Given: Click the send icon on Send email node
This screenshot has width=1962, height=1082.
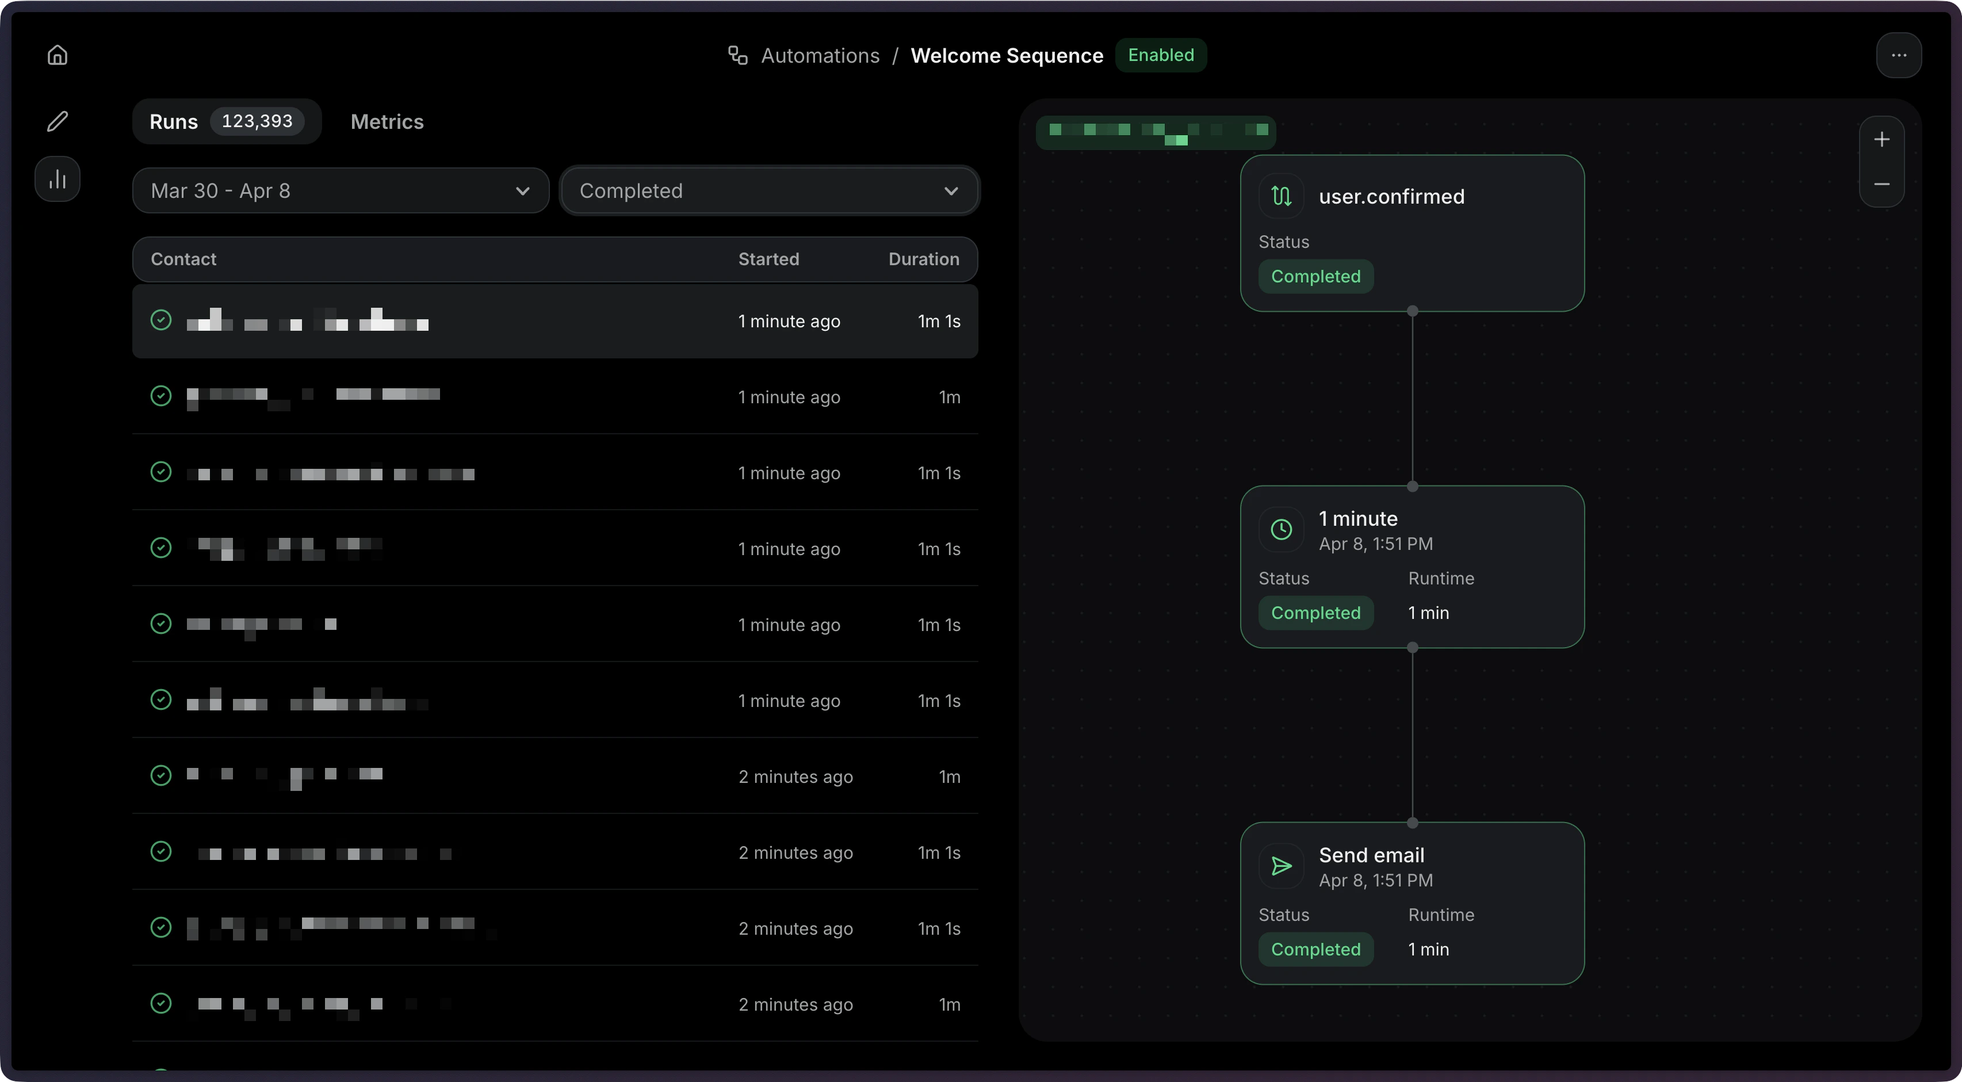Looking at the screenshot, I should 1280,866.
